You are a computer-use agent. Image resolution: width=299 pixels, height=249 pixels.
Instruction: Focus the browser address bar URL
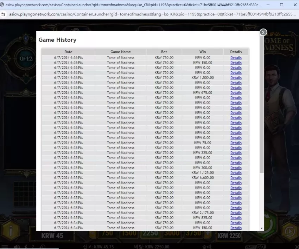point(152,14)
